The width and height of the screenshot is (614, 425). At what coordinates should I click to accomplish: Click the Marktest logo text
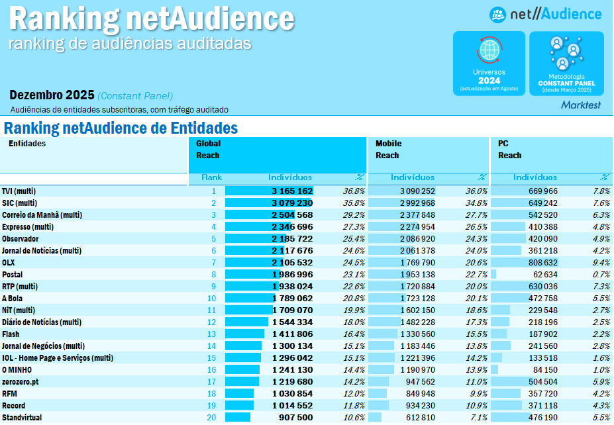pyautogui.click(x=582, y=105)
